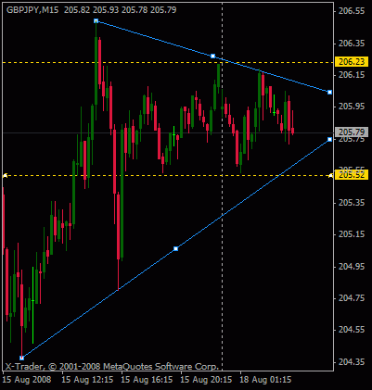Click the lower trendline's starting anchor at bottom-left

pyautogui.click(x=21, y=358)
